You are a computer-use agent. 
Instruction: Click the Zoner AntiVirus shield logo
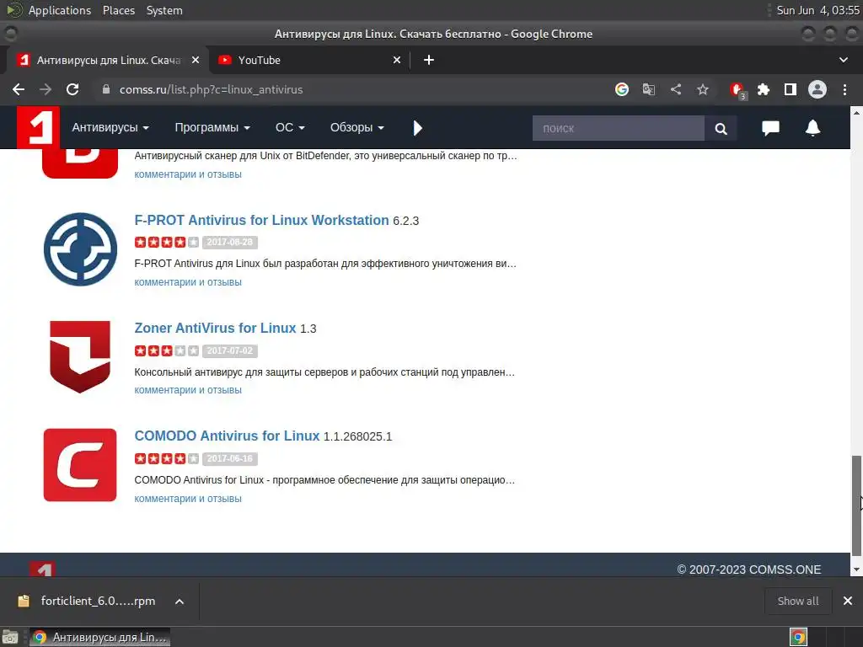click(80, 356)
